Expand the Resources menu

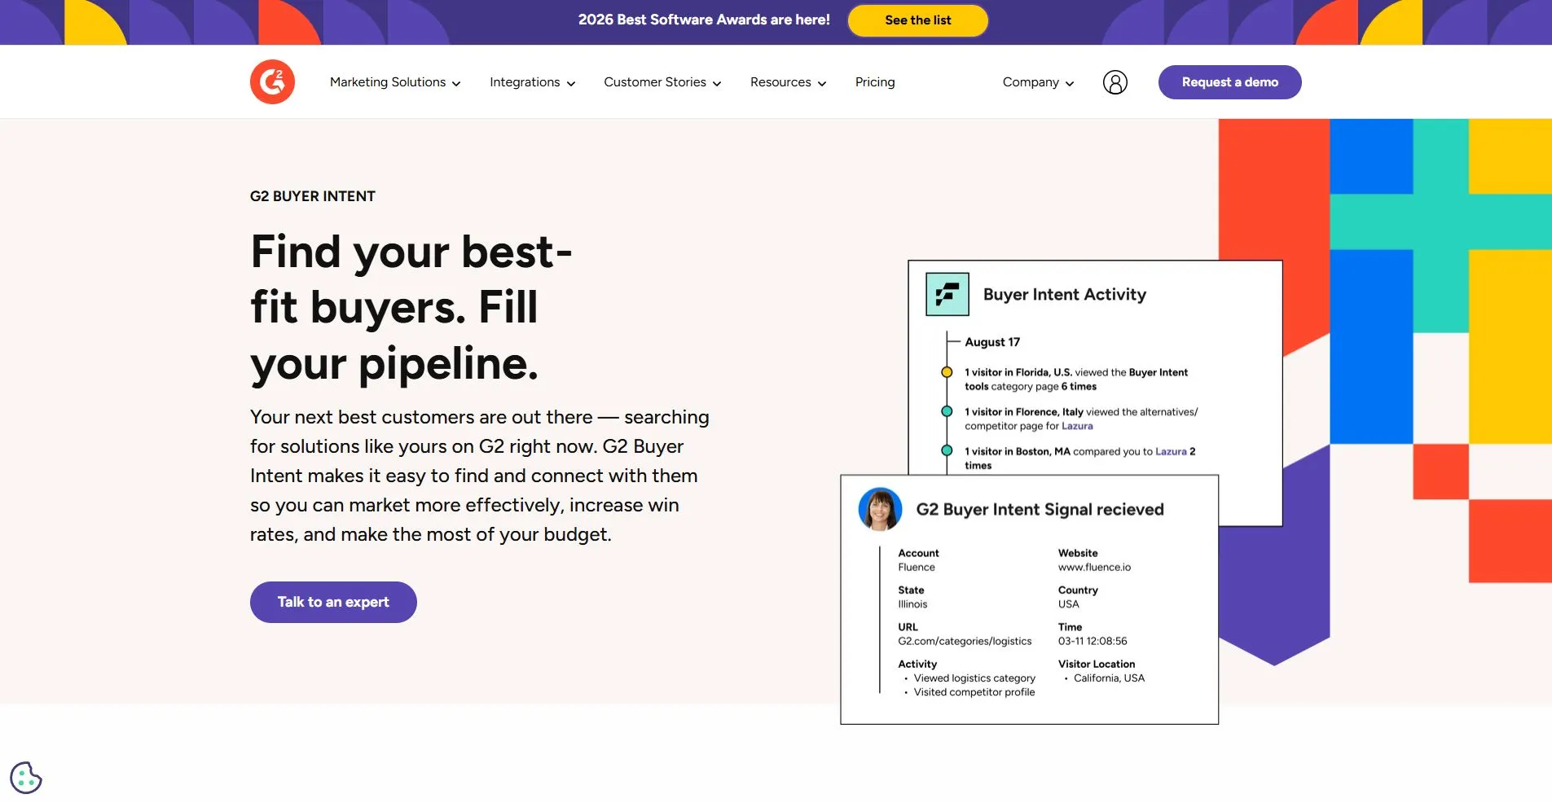(x=788, y=82)
